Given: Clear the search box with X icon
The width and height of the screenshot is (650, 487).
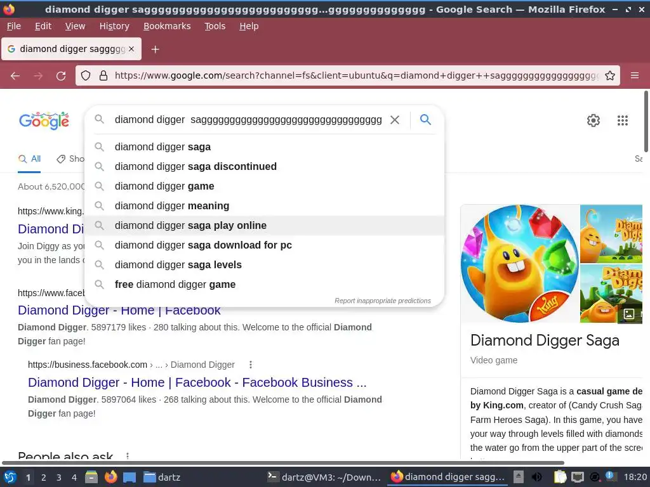Looking at the screenshot, I should click(395, 120).
